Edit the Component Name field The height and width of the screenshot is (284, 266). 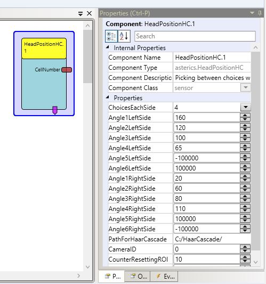click(212, 58)
